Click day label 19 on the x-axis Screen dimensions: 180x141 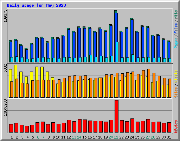tap(105, 137)
